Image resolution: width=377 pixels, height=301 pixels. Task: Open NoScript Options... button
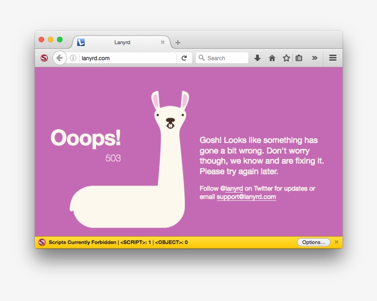[x=314, y=242]
